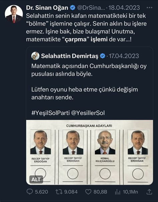Image resolution: width=158 pixels, height=202 pixels.
Task: Show the ALT image description badge
Action: coord(36,179)
